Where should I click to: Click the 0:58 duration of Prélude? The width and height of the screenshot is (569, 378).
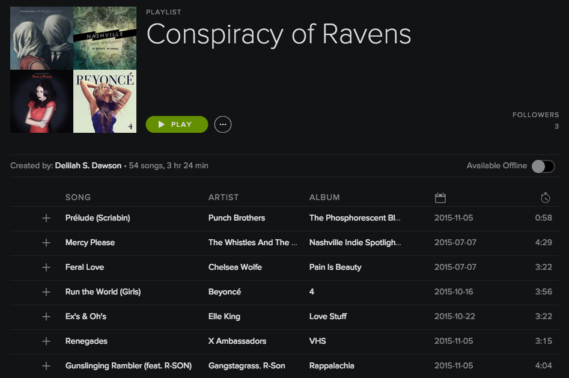pos(544,218)
